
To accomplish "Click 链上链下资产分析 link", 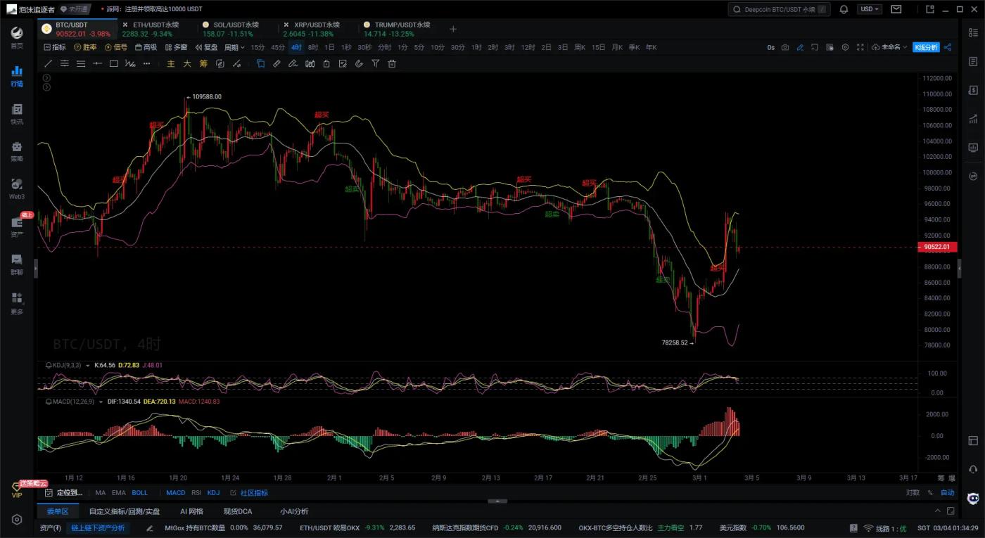I will [98, 527].
